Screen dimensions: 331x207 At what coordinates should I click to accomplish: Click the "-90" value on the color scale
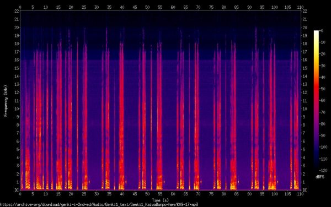323,135
